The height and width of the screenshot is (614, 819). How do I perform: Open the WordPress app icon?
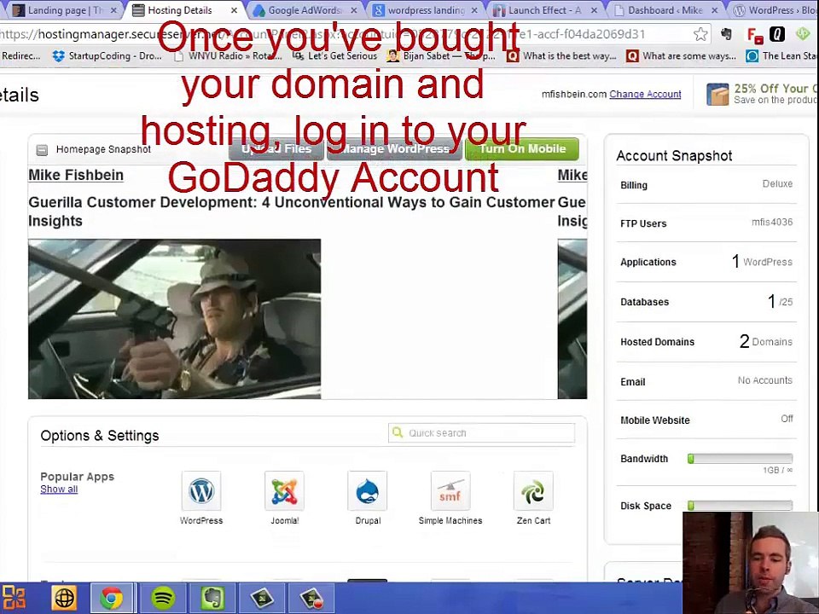tap(201, 491)
